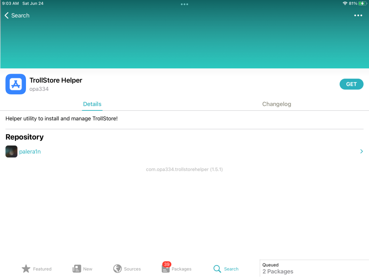Viewport: 369px width, 277px height.
Task: Open the Search tab in the bottom bar
Action: pos(226,269)
